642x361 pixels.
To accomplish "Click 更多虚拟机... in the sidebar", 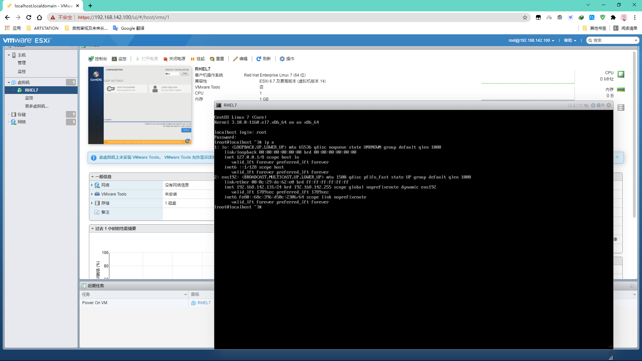I will pos(37,106).
